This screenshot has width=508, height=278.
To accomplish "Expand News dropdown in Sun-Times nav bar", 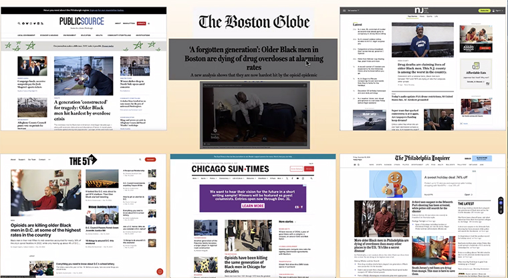I will (195, 178).
